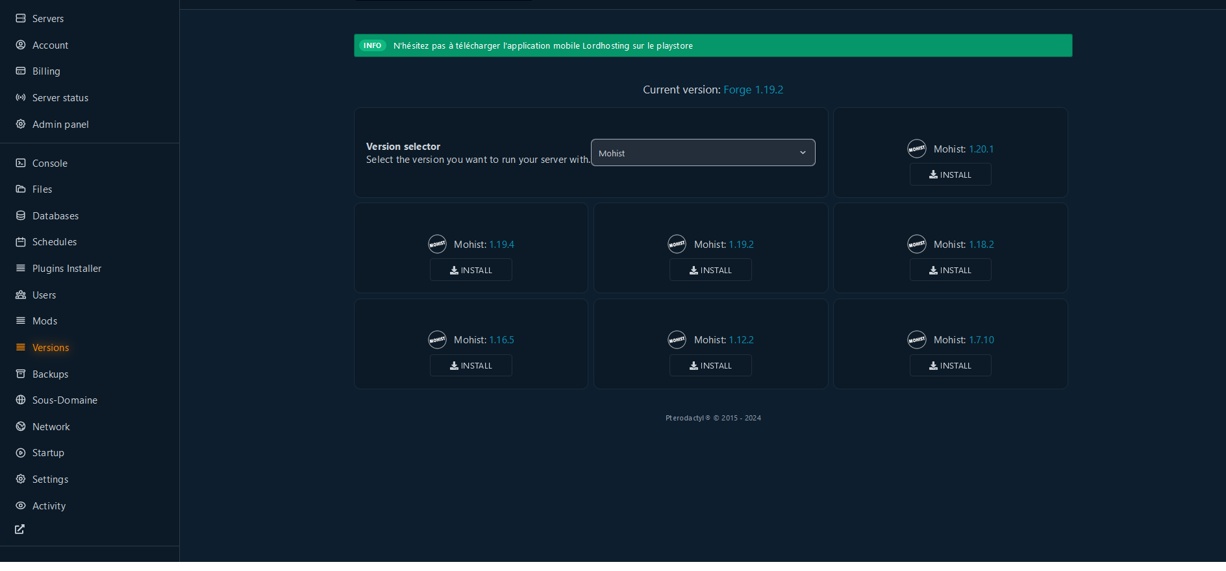Viewport: 1226px width, 571px height.
Task: Click the Schedules calendar icon
Action: coord(21,241)
